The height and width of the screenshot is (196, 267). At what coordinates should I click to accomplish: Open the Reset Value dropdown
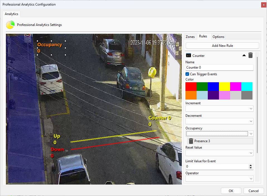[x=219, y=153]
